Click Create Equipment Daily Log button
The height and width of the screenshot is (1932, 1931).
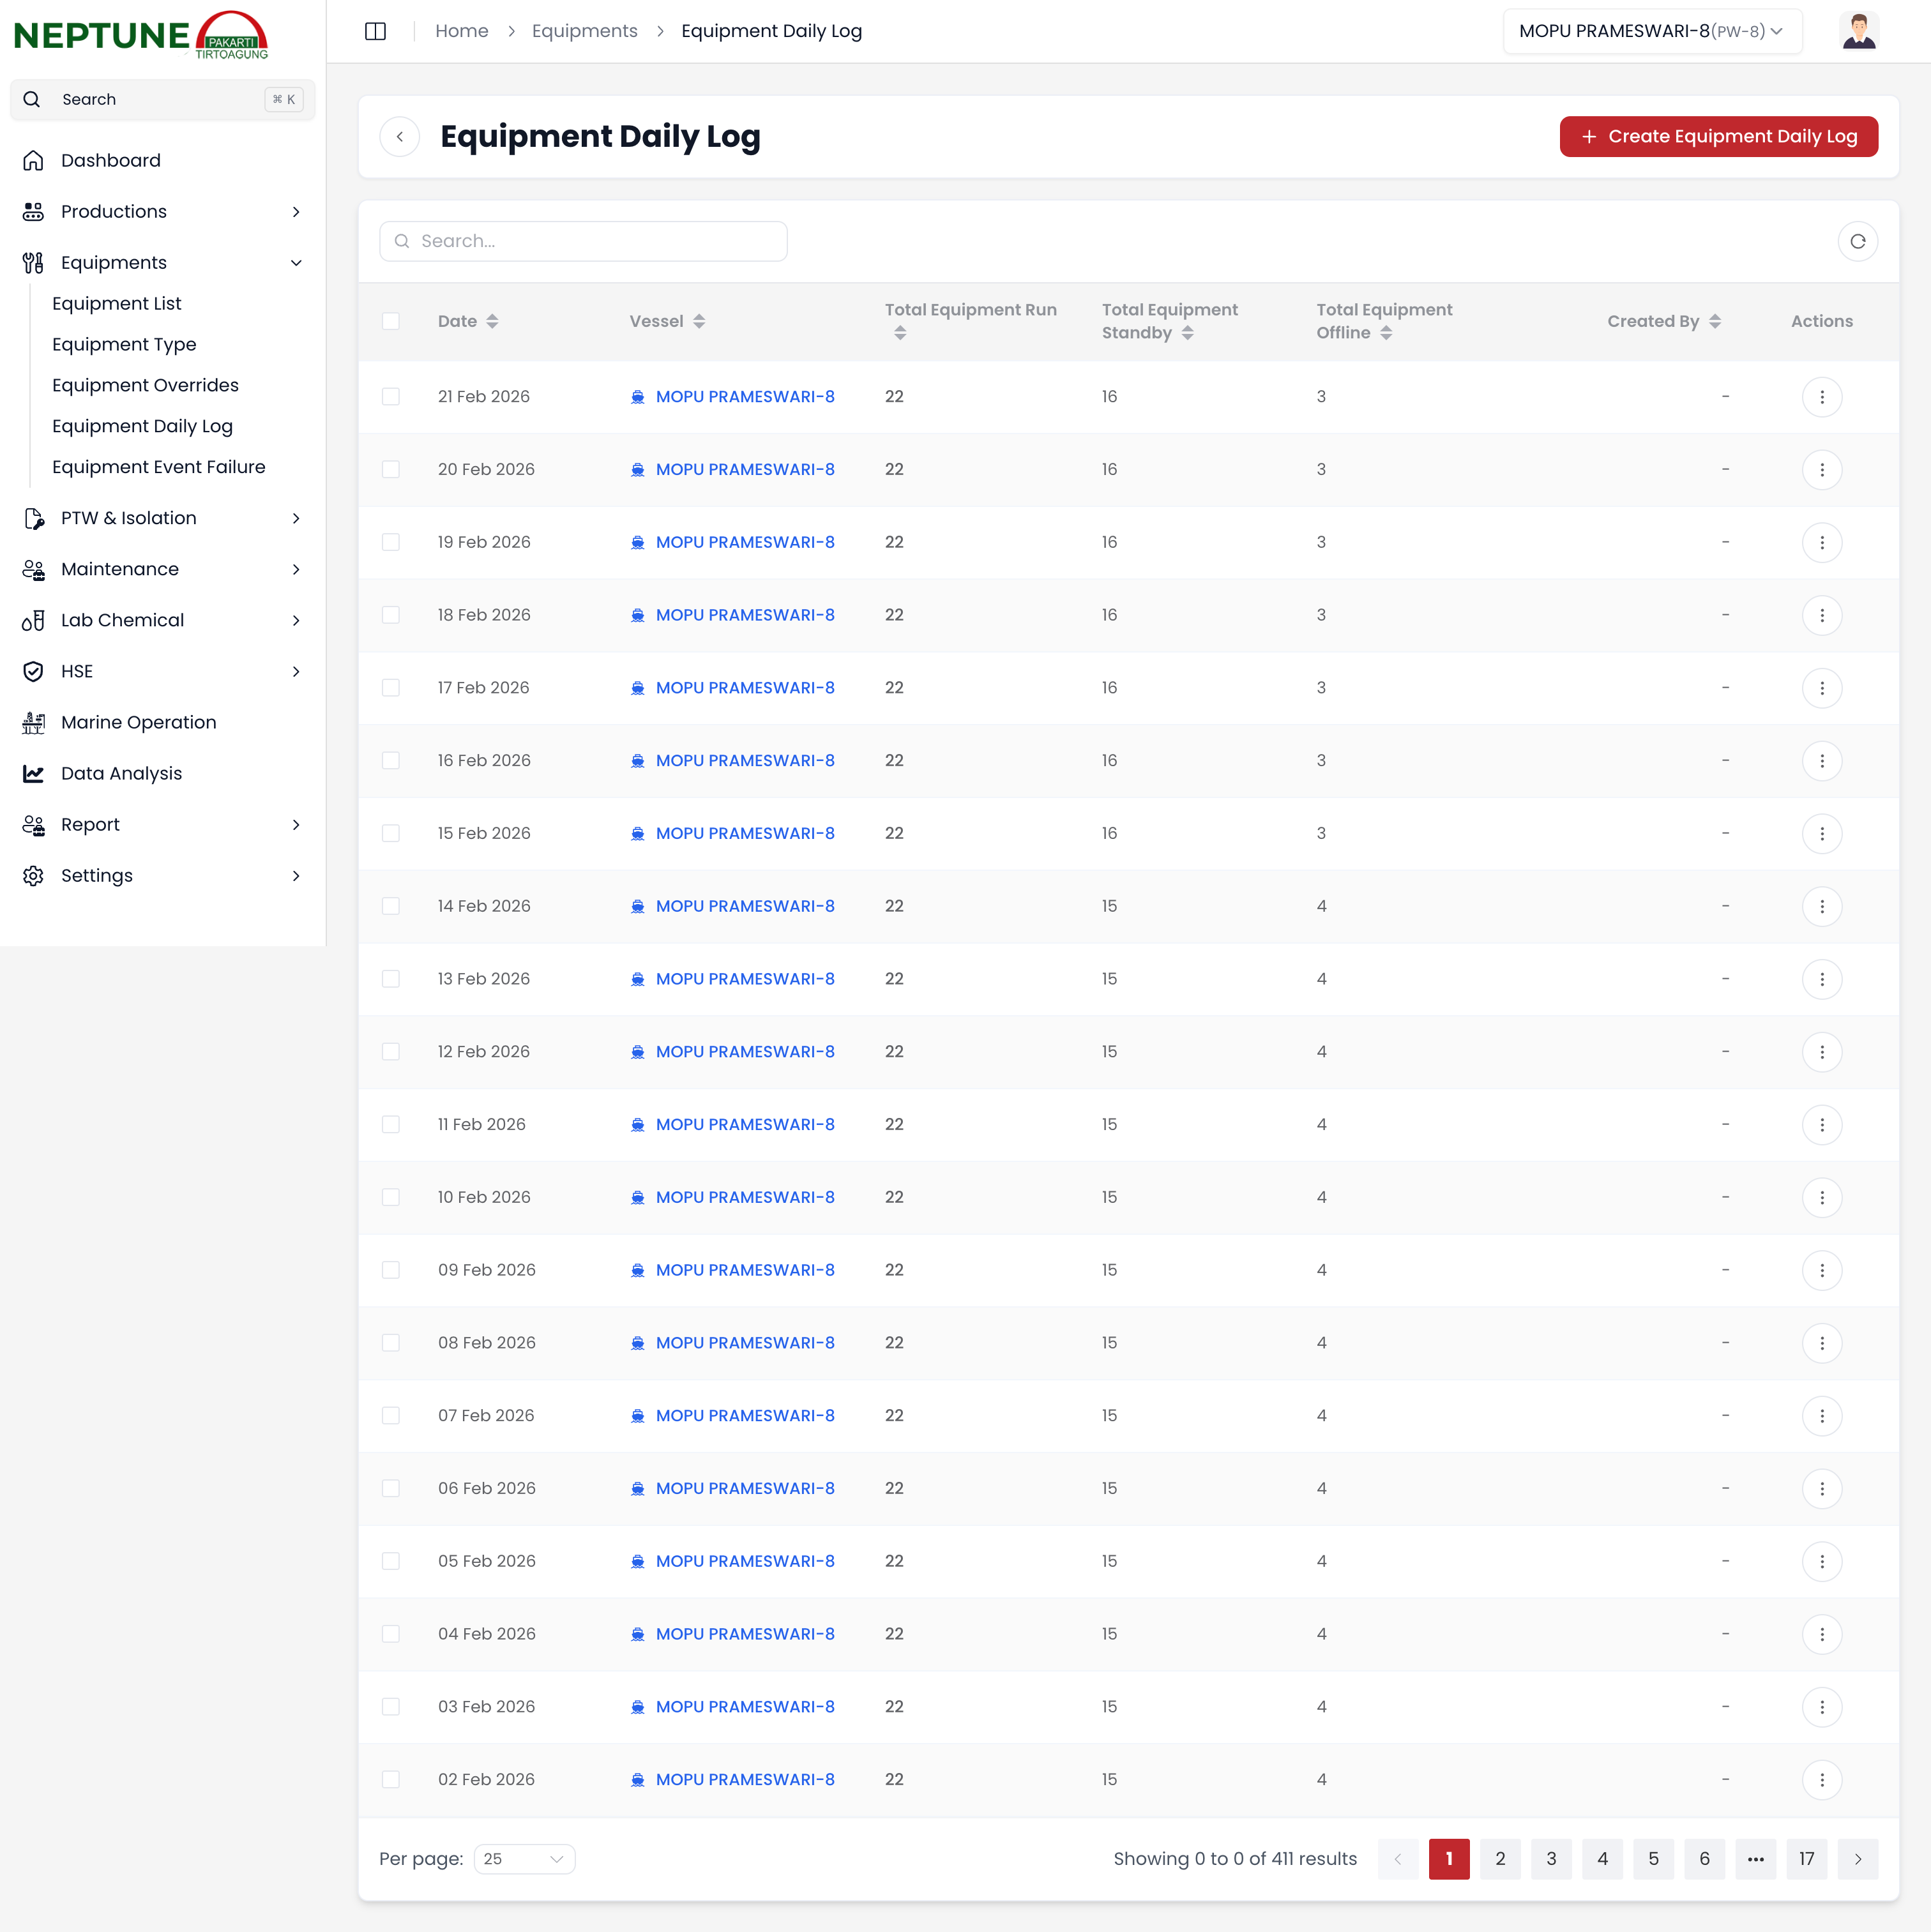pos(1718,137)
